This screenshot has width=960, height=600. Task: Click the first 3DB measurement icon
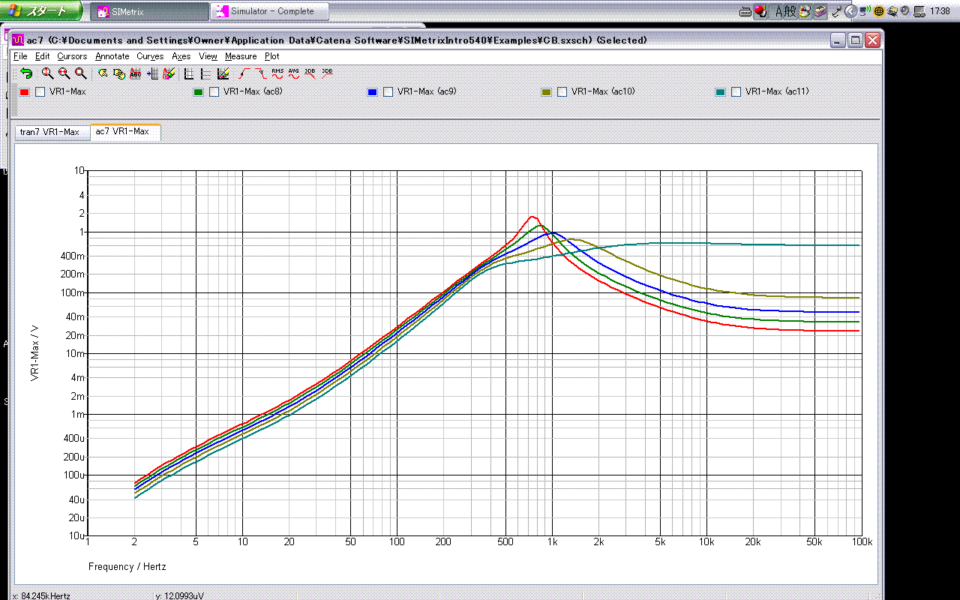click(x=310, y=73)
